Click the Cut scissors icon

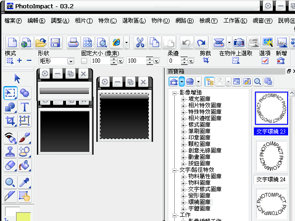[x=140, y=42]
